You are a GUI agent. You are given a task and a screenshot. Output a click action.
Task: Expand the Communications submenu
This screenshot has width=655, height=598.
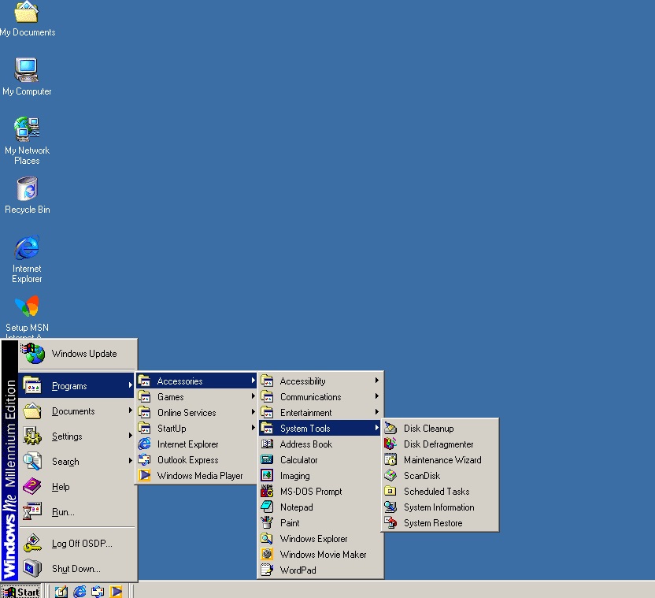(x=310, y=397)
